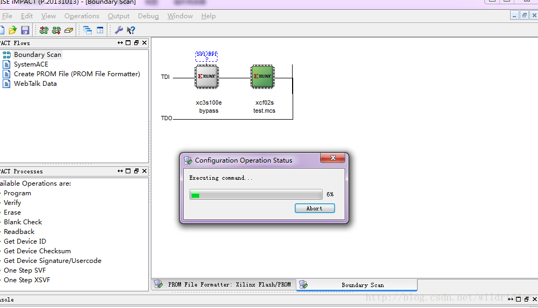This screenshot has width=538, height=308.
Task: Float the iMPACT Flows panel
Action: (x=136, y=43)
